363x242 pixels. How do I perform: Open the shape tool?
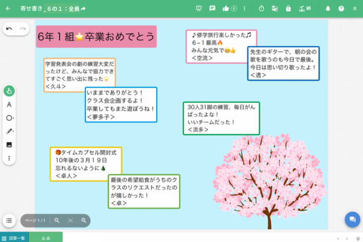(9, 118)
